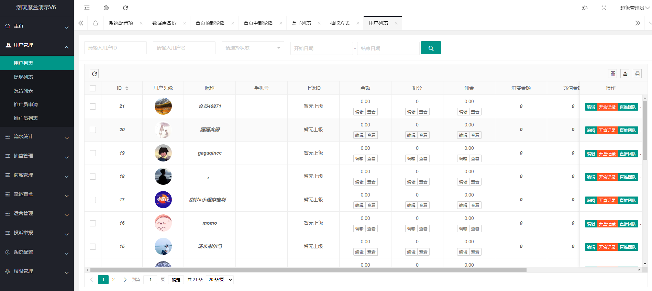Open the column filter grid icon

[x=613, y=74]
